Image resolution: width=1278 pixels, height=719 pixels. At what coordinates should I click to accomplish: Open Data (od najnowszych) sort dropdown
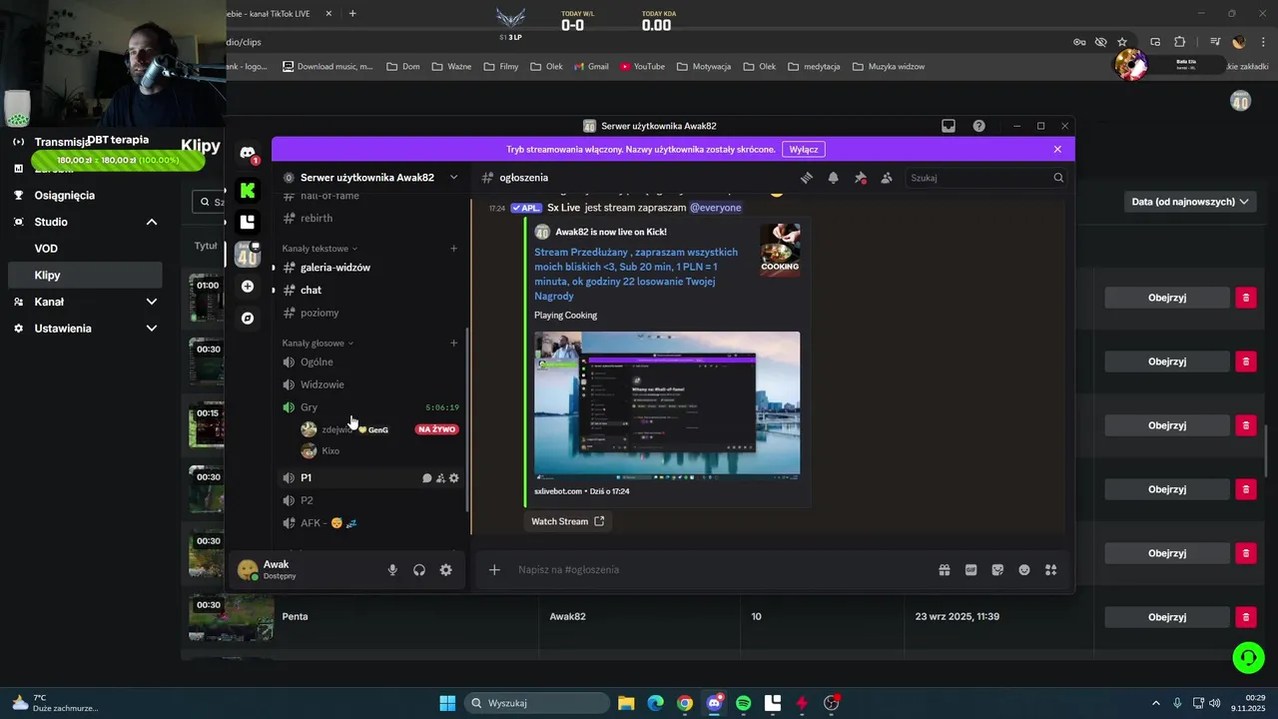1190,202
